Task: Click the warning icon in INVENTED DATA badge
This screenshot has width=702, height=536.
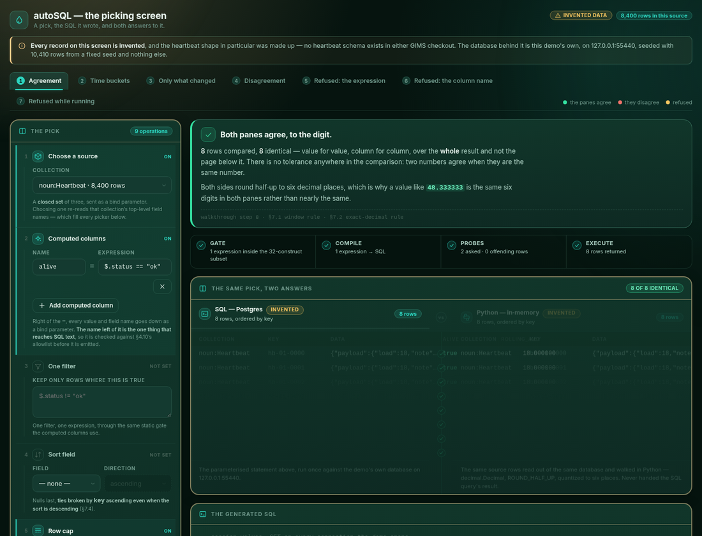Action: (558, 15)
